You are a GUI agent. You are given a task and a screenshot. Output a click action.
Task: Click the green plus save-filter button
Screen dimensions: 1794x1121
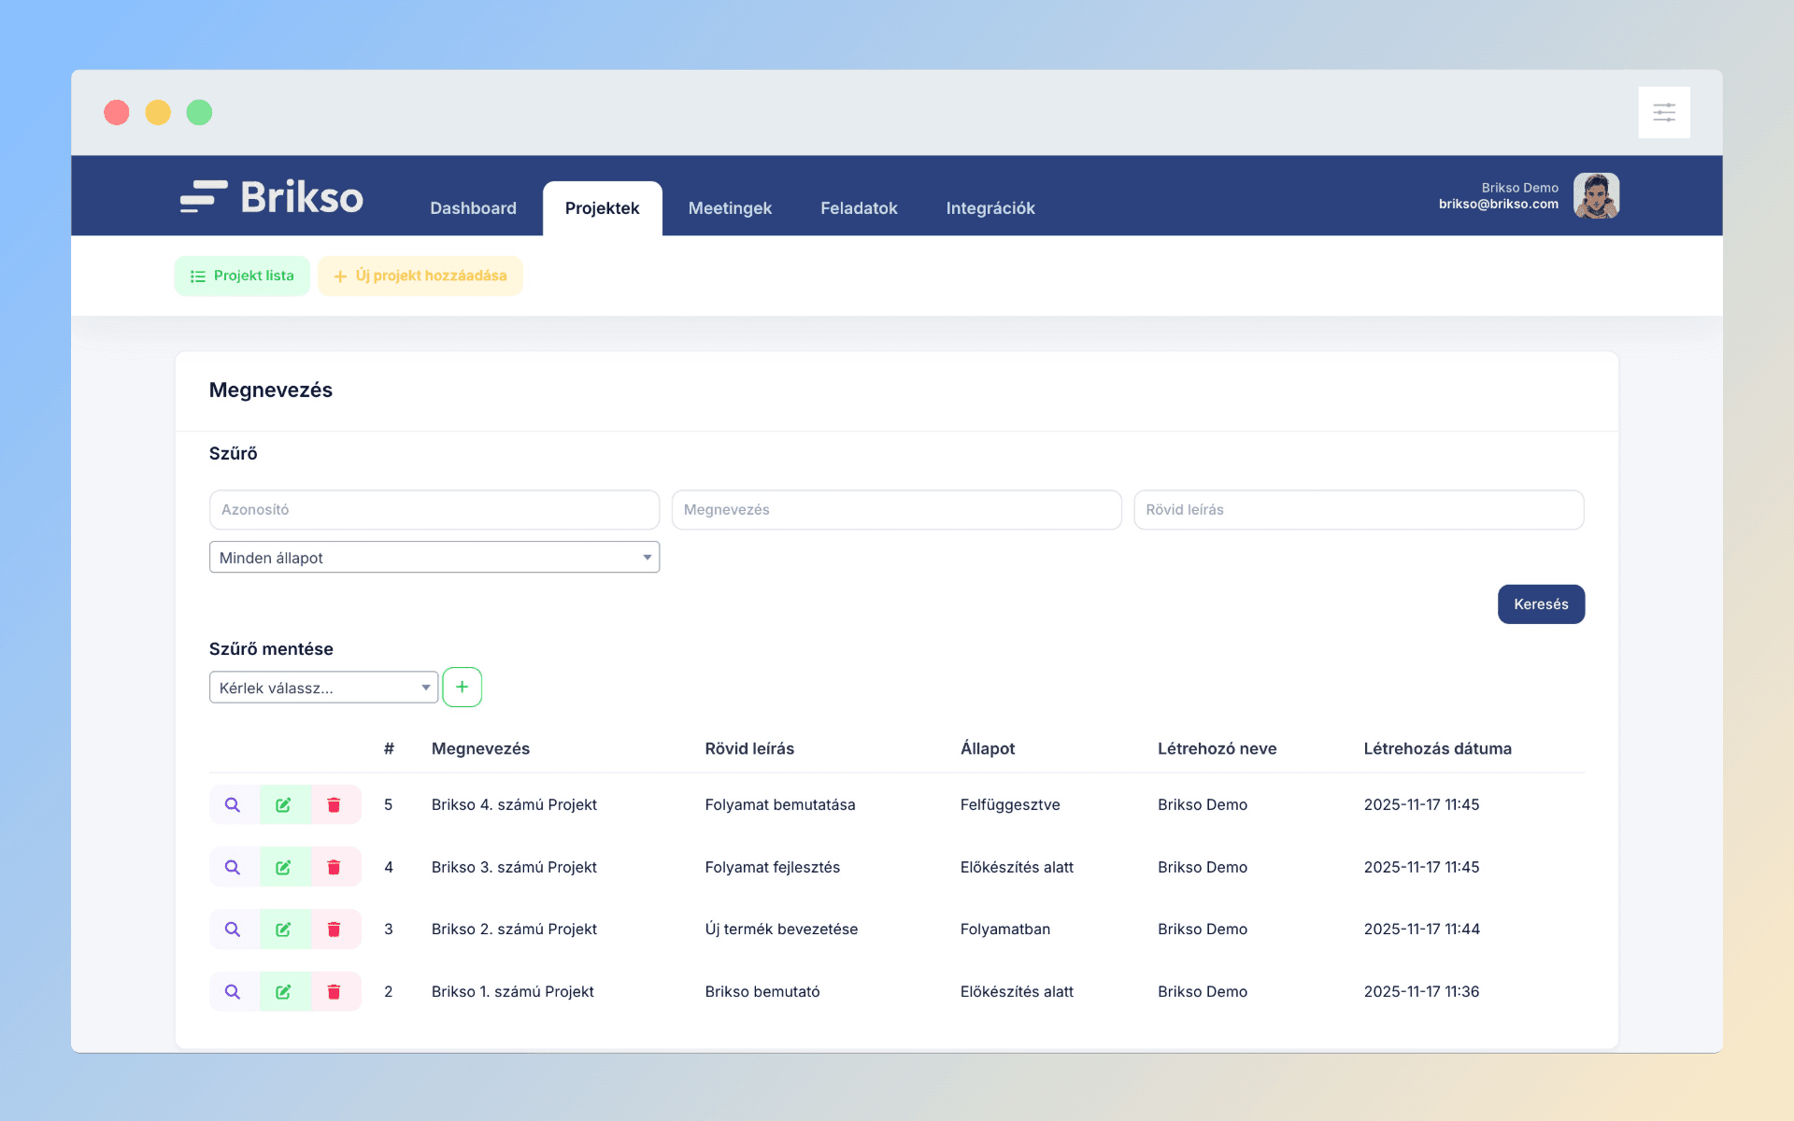pos(462,687)
